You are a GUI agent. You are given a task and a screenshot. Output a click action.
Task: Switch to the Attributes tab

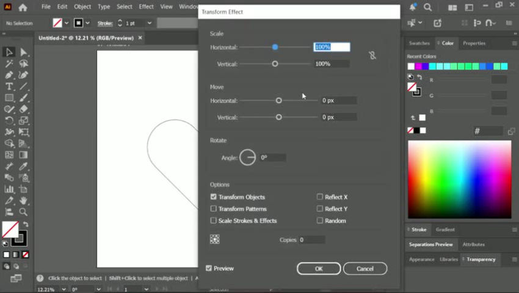(x=473, y=244)
